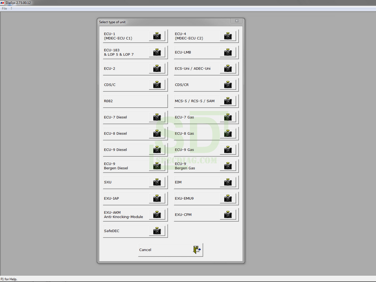376x282 pixels.
Task: Click camera icon for ECU-9 Bergen Diesel
Action: coord(157,166)
